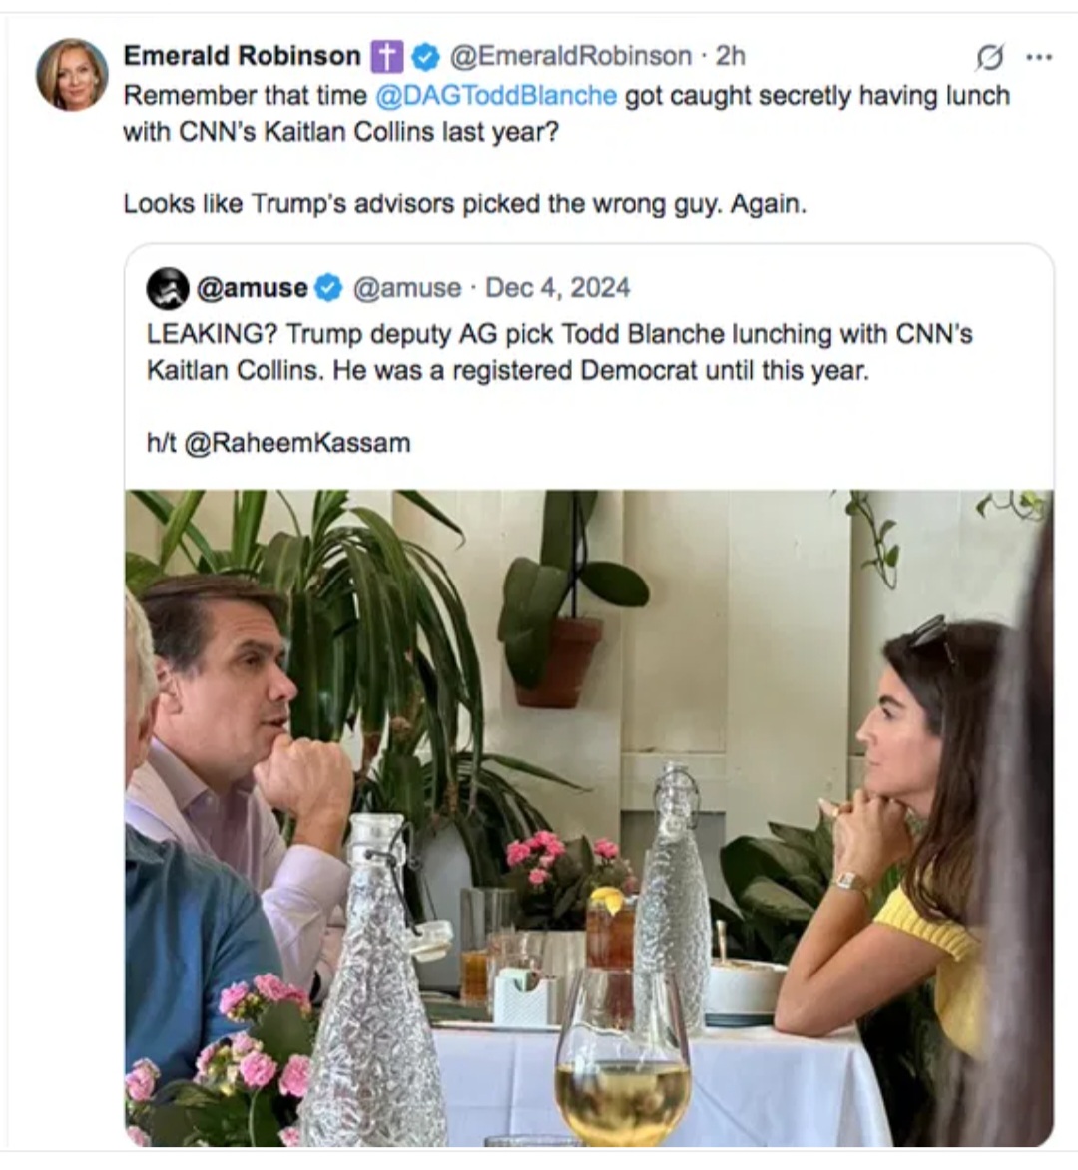Click the 'Looks like Trump's advisors' sentence

(x=464, y=204)
